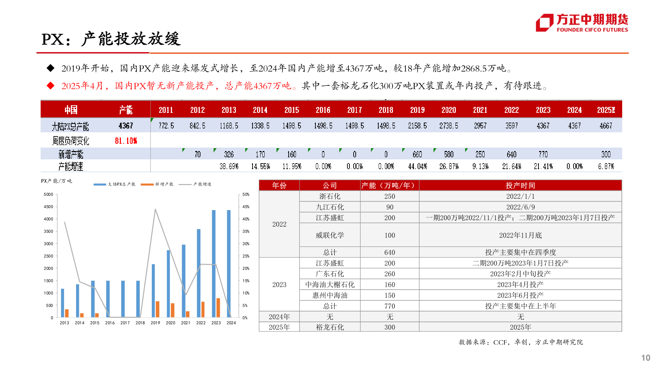Click the PX产能/万吨 chart axis title
Viewport: 667px width, 375px height.
[x=57, y=181]
